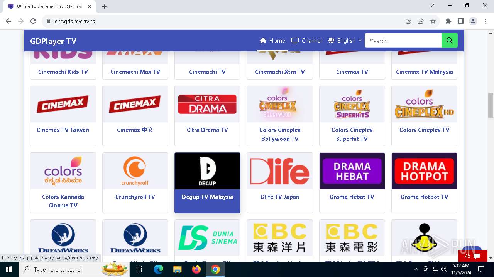This screenshot has width=494, height=277.
Task: Click the browser forward arrow
Action: 21,21
